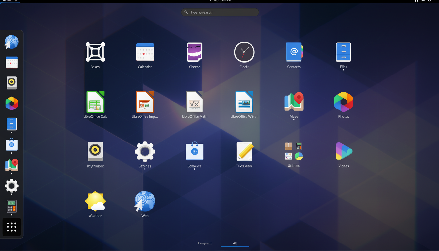Screen dimensions: 439x251
Task: Open the Weather app
Action: click(x=95, y=201)
